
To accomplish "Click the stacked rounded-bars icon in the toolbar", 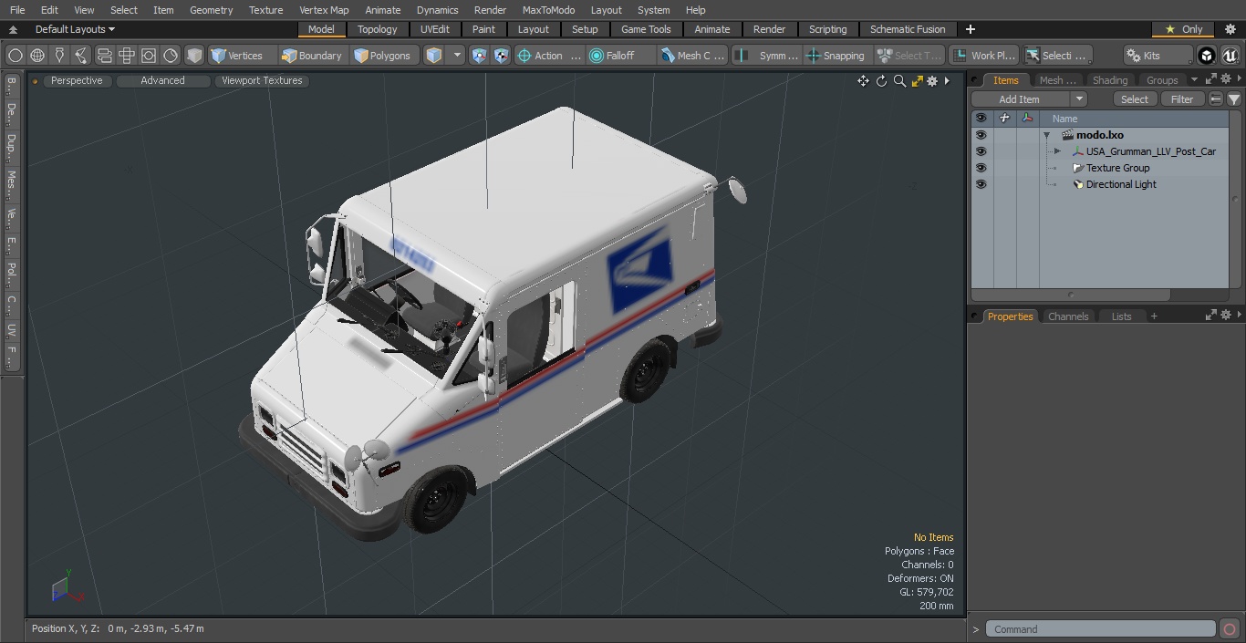I will [104, 56].
